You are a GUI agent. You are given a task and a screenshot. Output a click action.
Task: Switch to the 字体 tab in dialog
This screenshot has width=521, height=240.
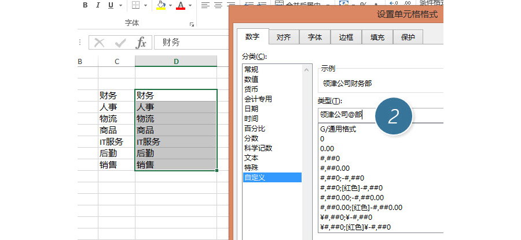click(x=315, y=37)
